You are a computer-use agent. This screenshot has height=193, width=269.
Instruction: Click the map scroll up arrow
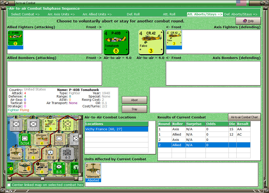click(x=80, y=117)
